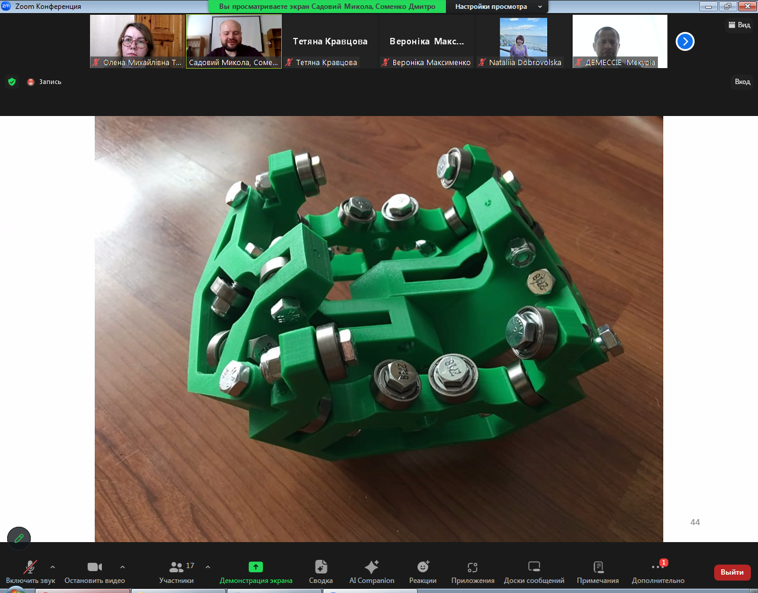Launch AI Companion

[371, 567]
